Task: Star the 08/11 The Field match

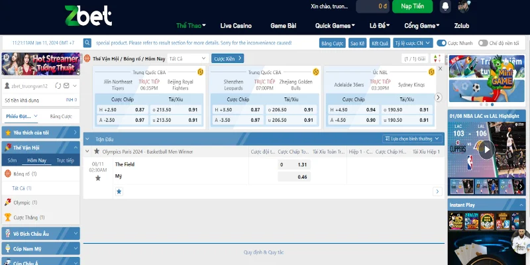Action: (x=98, y=178)
